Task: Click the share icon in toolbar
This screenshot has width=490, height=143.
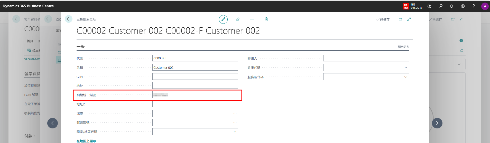Action: pyautogui.click(x=237, y=19)
